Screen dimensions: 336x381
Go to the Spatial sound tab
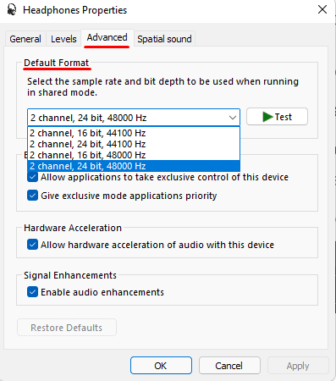pos(164,39)
